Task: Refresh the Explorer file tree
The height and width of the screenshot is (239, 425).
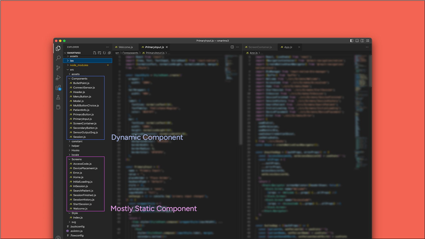Action: click(105, 53)
